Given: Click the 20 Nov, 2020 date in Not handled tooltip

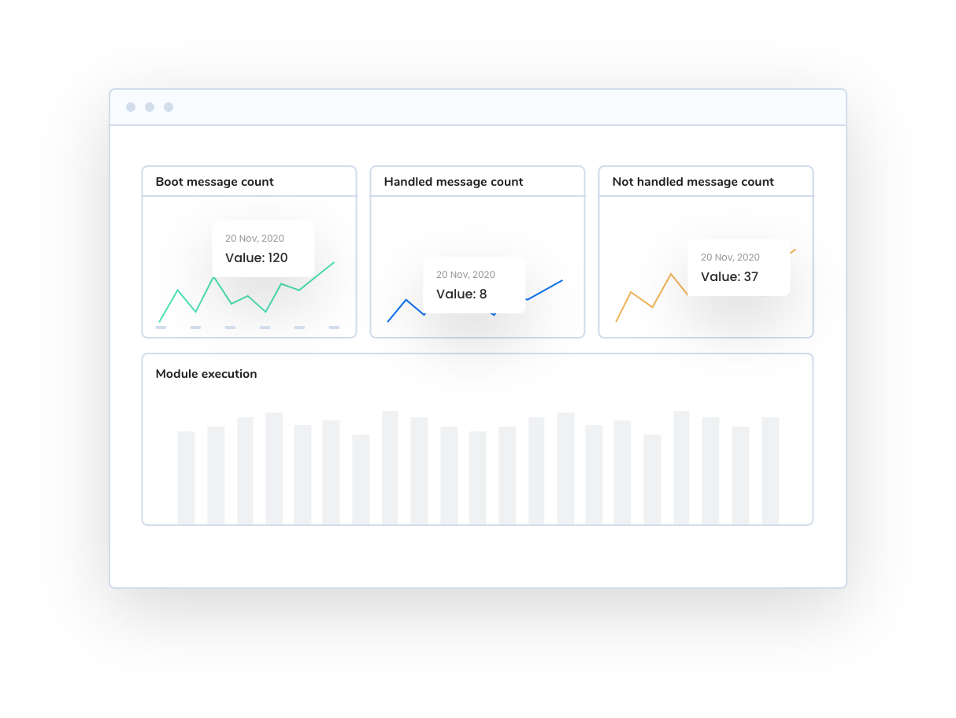Looking at the screenshot, I should pos(730,257).
